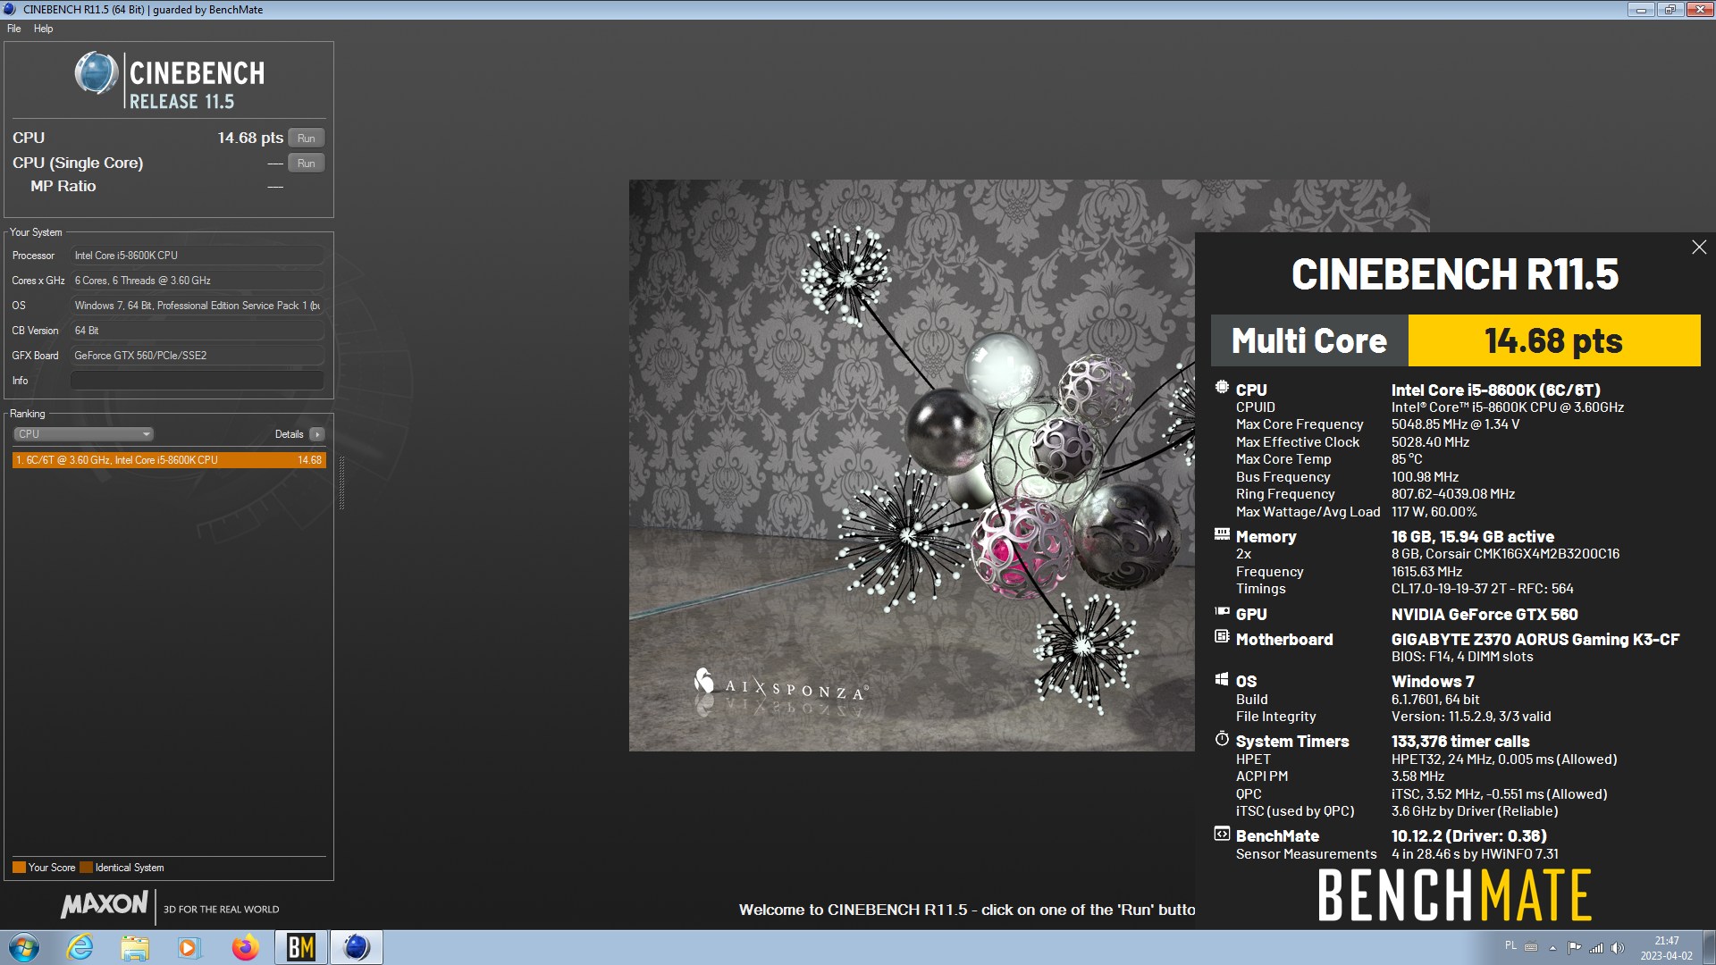Viewport: 1716px width, 965px height.
Task: Click the orange Your Score legend swatch
Action: point(19,868)
